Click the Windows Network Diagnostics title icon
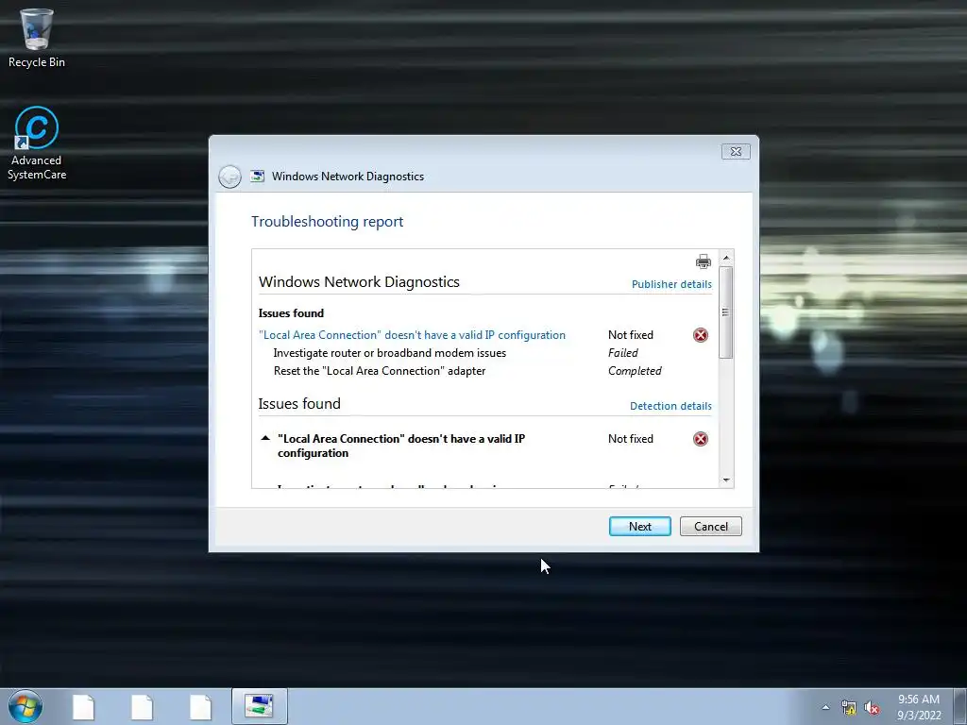 (257, 177)
